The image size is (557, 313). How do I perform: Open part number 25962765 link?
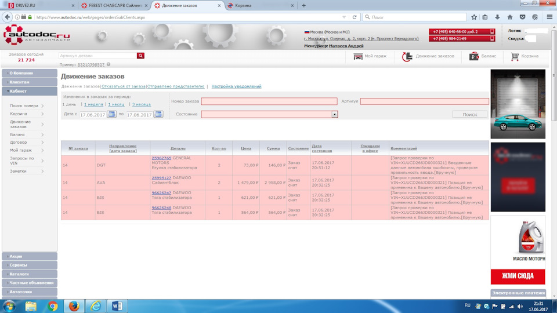coord(161,158)
